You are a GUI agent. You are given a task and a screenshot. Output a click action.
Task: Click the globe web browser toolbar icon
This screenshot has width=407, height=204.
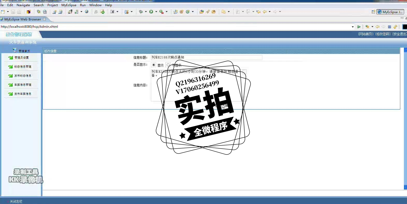coord(87,12)
